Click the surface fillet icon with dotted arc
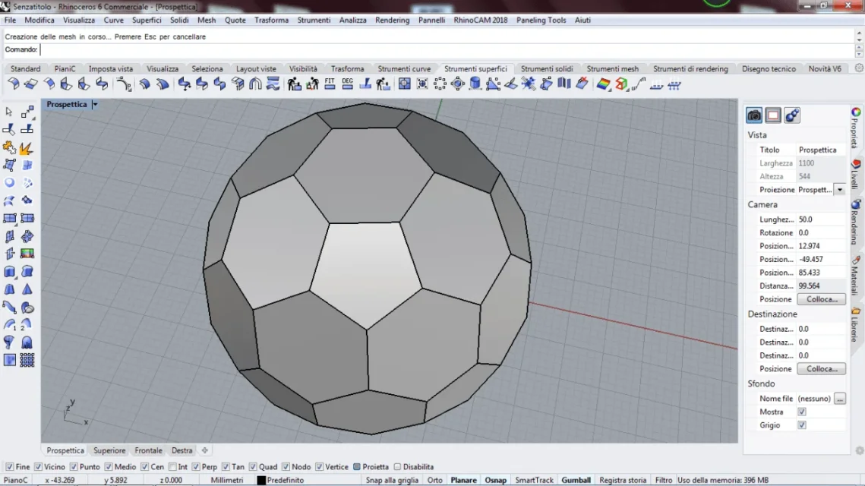The width and height of the screenshot is (865, 486). coord(124,84)
